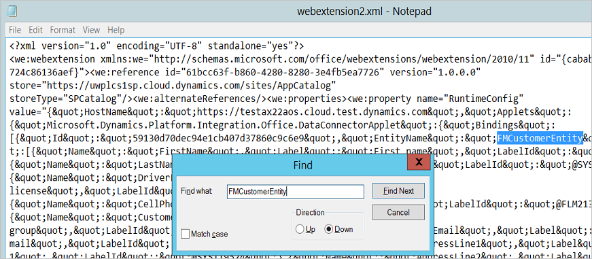The width and height of the screenshot is (592, 259).
Task: Select the Down direction radio button
Action: 329,229
